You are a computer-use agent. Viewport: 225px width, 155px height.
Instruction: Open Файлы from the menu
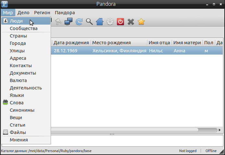point(26,132)
